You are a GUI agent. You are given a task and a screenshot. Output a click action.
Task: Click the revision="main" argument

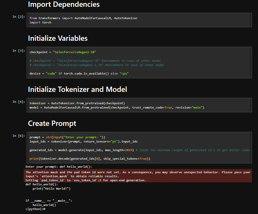189,108
